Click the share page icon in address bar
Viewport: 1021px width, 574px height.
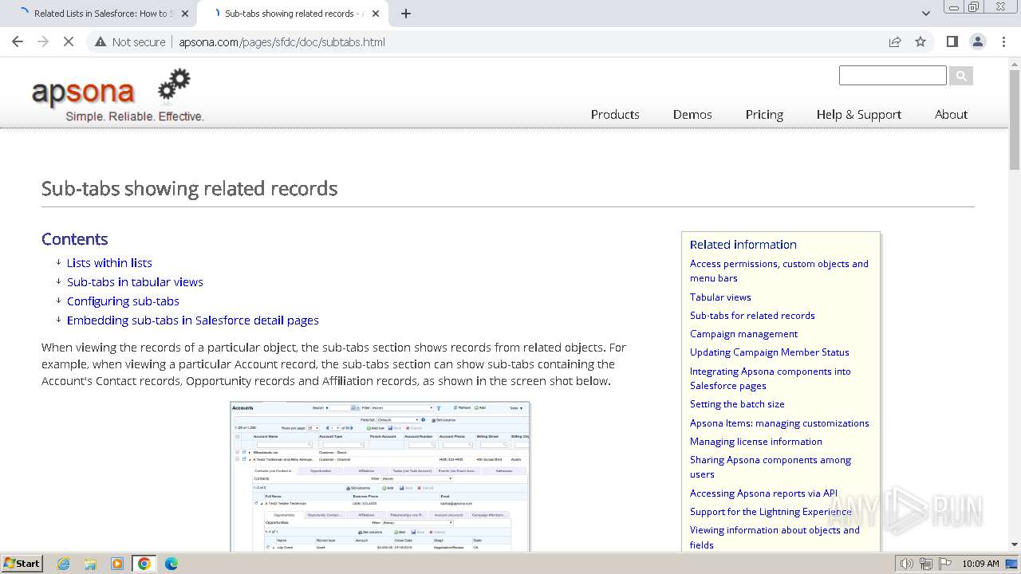point(895,41)
